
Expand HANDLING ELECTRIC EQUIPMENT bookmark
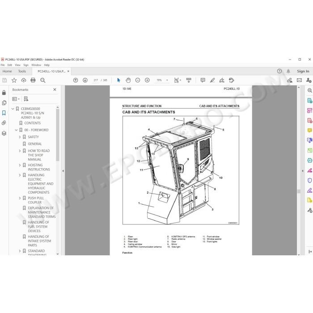coord(20,175)
